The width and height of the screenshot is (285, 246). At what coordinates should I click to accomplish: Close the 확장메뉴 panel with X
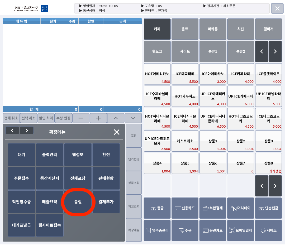tap(116, 132)
